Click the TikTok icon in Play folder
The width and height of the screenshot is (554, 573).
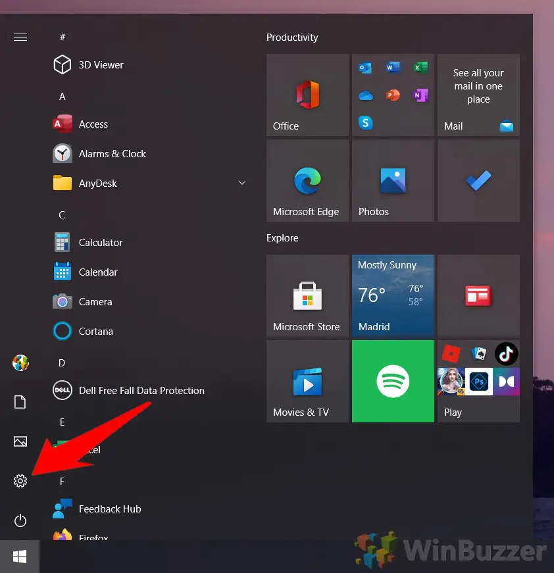click(x=506, y=354)
